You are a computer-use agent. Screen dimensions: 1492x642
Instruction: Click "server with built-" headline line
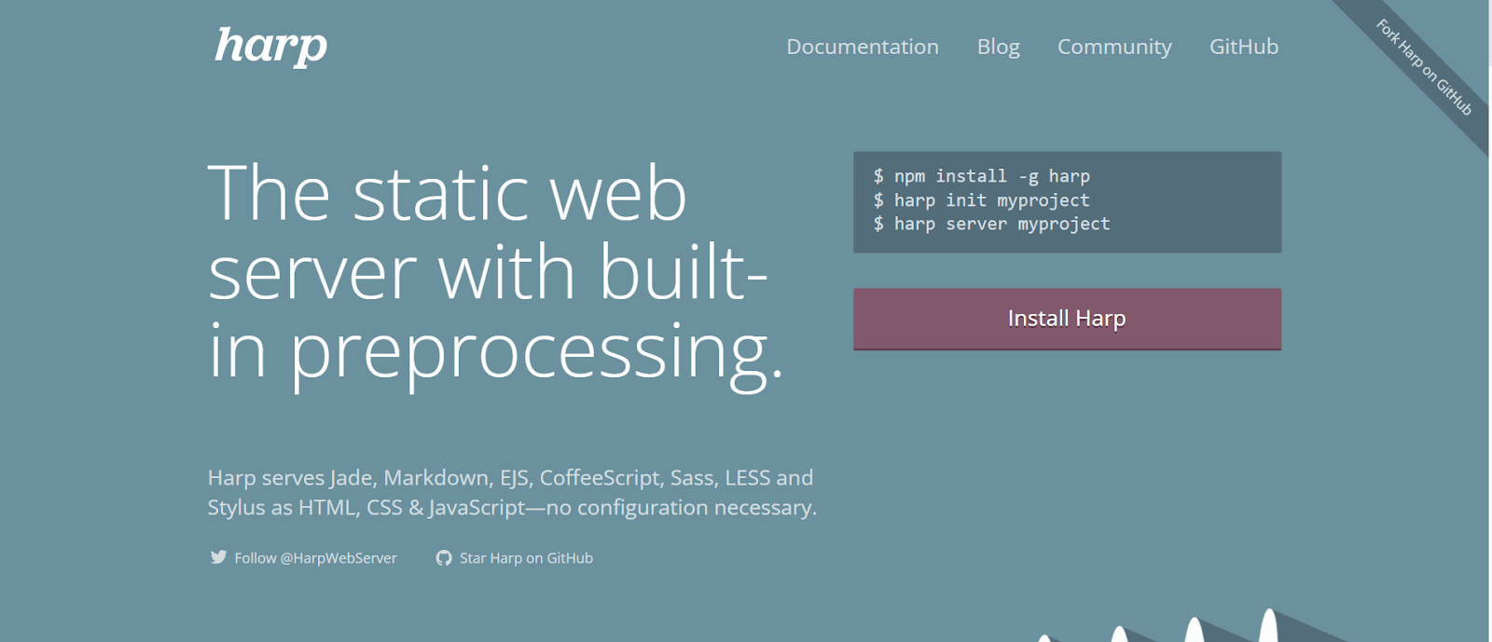(487, 273)
